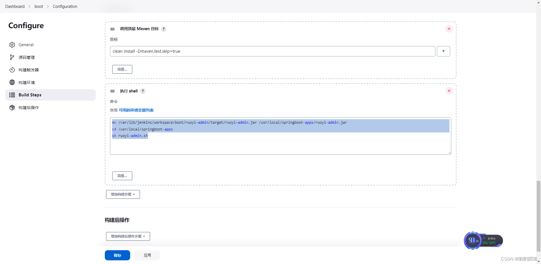Click the 构建环境 globe icon

click(12, 82)
